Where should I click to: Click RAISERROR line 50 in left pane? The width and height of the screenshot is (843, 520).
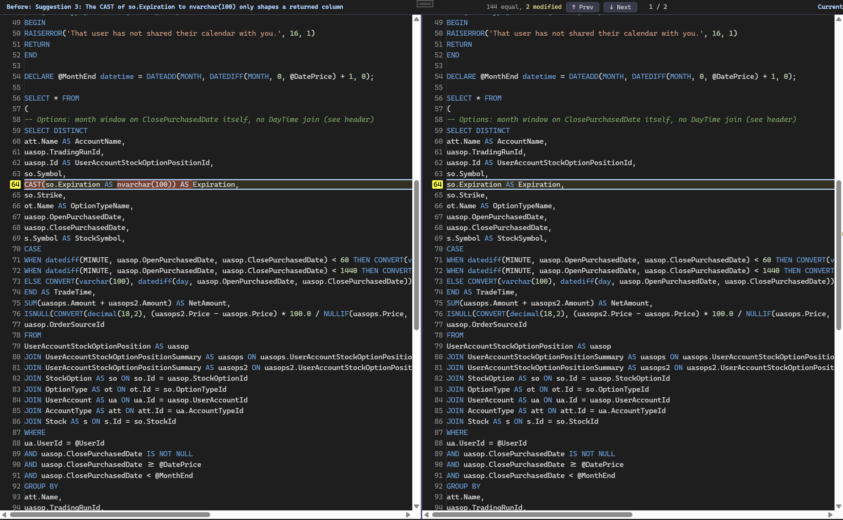[170, 33]
